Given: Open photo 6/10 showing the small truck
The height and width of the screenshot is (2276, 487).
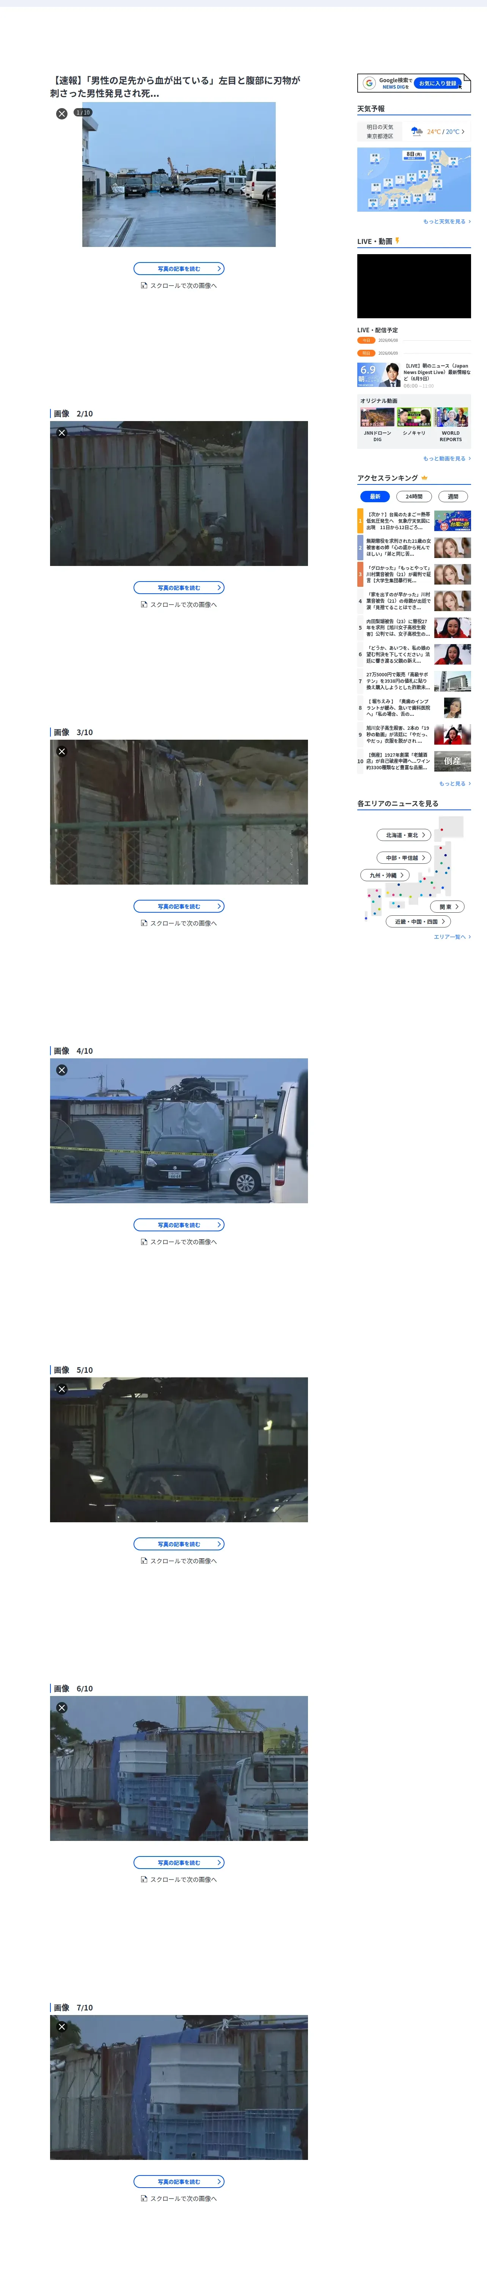Looking at the screenshot, I should tap(179, 1768).
